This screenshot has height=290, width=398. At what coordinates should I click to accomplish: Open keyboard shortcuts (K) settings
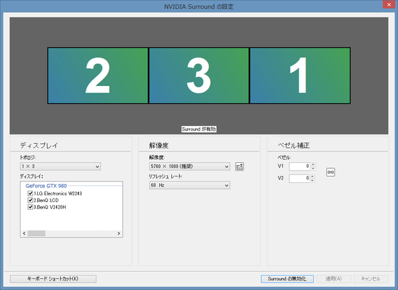click(53, 279)
